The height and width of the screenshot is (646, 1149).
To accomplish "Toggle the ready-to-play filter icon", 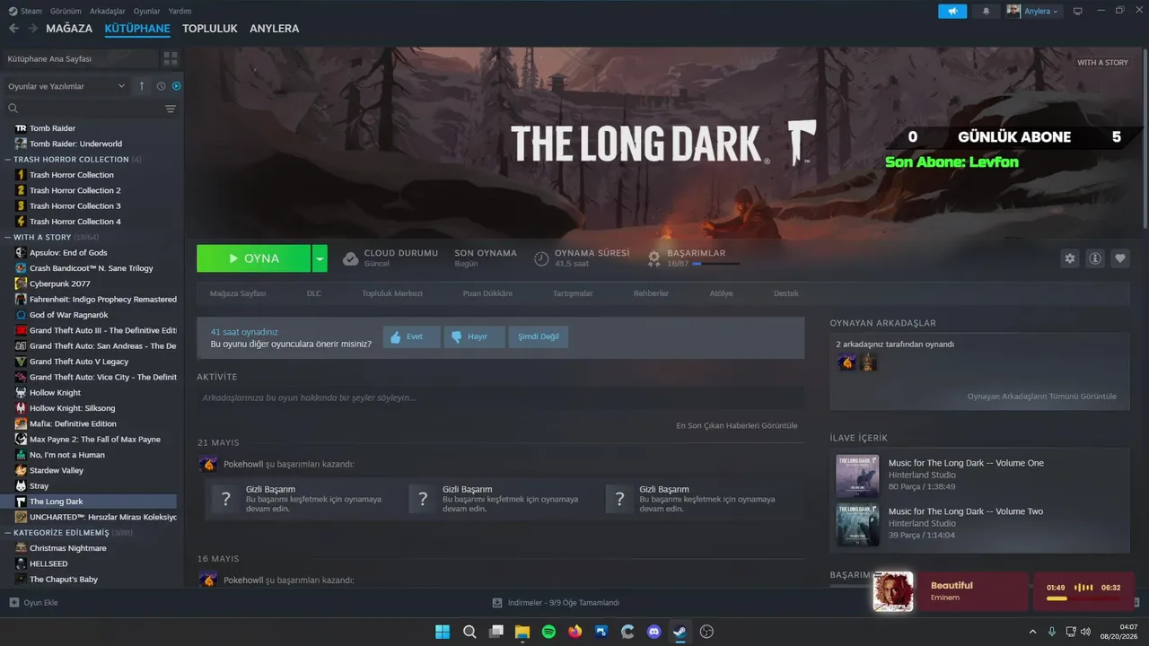I will [176, 86].
